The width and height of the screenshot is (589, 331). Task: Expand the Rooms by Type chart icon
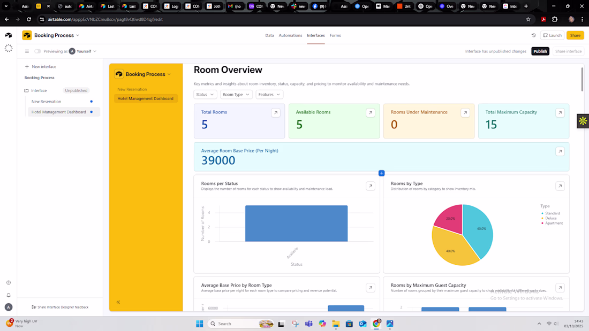point(560,186)
